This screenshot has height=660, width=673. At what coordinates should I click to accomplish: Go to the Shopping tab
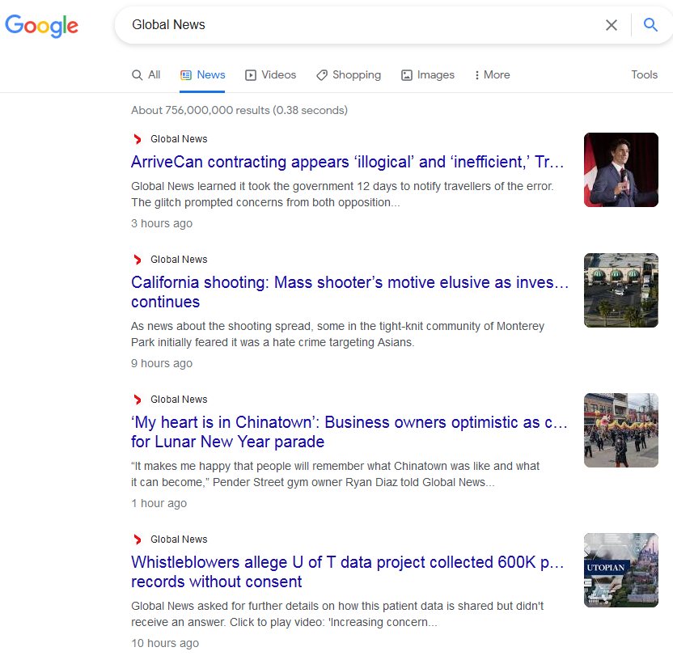349,74
